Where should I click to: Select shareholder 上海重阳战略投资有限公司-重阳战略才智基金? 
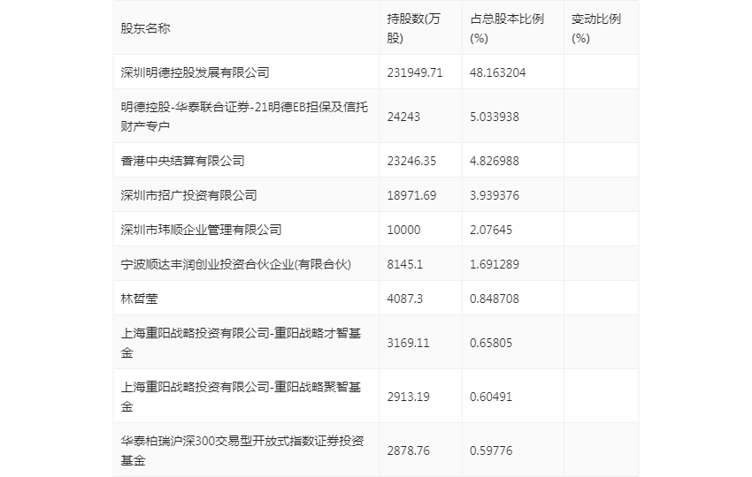tap(241, 343)
